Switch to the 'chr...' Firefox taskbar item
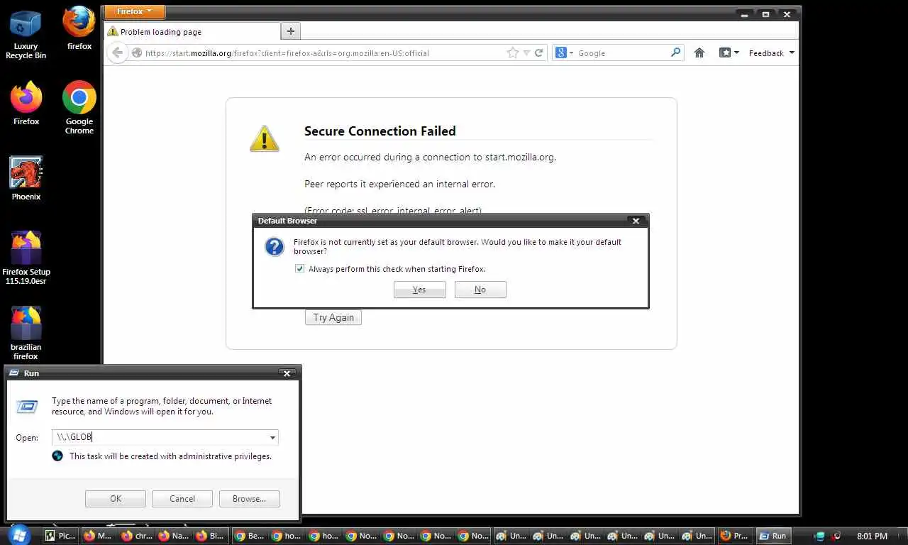This screenshot has width=908, height=545. (x=137, y=536)
